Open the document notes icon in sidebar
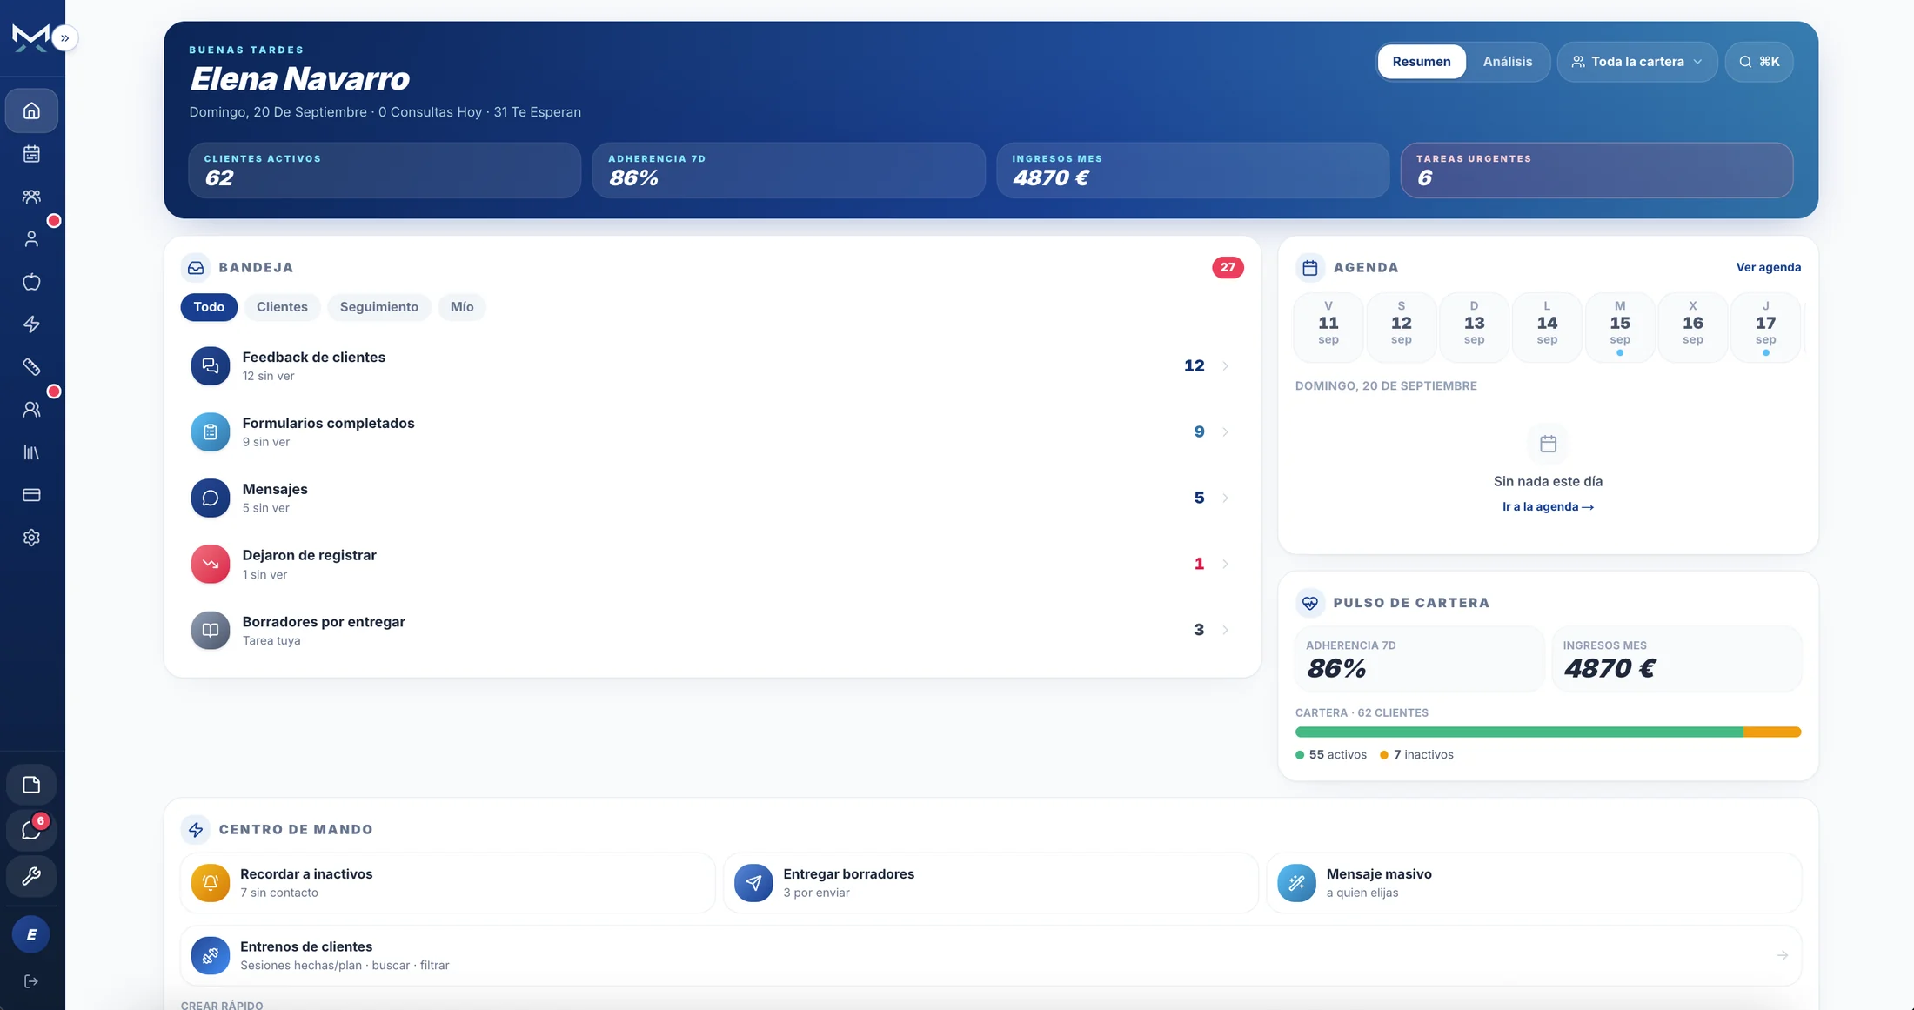Image resolution: width=1914 pixels, height=1010 pixels. tap(31, 785)
